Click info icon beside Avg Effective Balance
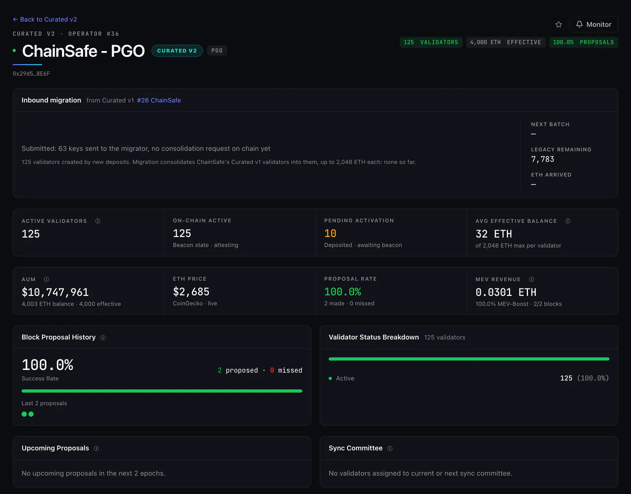The width and height of the screenshot is (631, 494). [568, 221]
